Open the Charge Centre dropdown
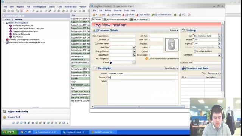 (x=134, y=51)
